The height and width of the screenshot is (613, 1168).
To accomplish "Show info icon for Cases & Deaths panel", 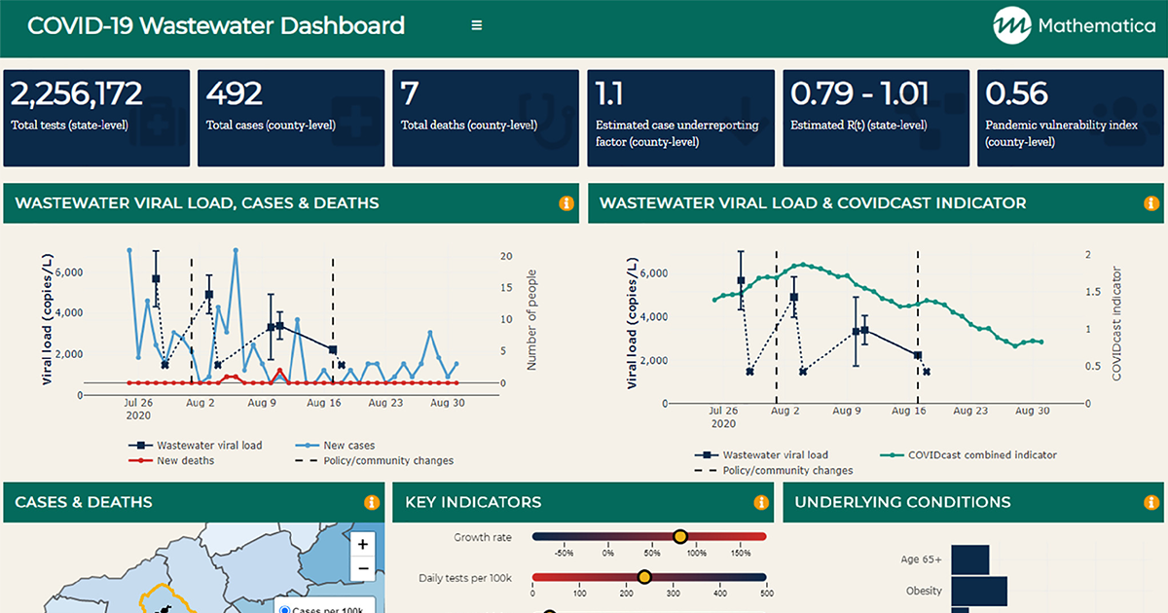I will pyautogui.click(x=371, y=503).
